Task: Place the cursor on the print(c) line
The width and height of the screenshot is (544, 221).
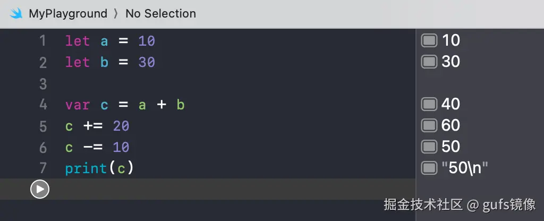Action: click(99, 168)
